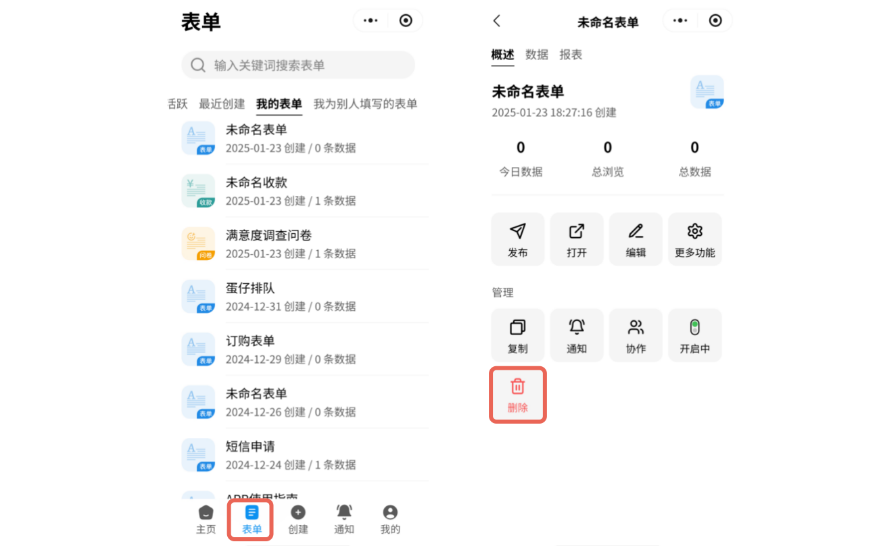Open 通知 bell in bottom navigation
Viewport: 879px width, 546px height.
[344, 519]
